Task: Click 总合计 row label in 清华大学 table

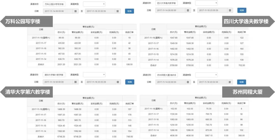Action: pyautogui.click(x=41, y=137)
